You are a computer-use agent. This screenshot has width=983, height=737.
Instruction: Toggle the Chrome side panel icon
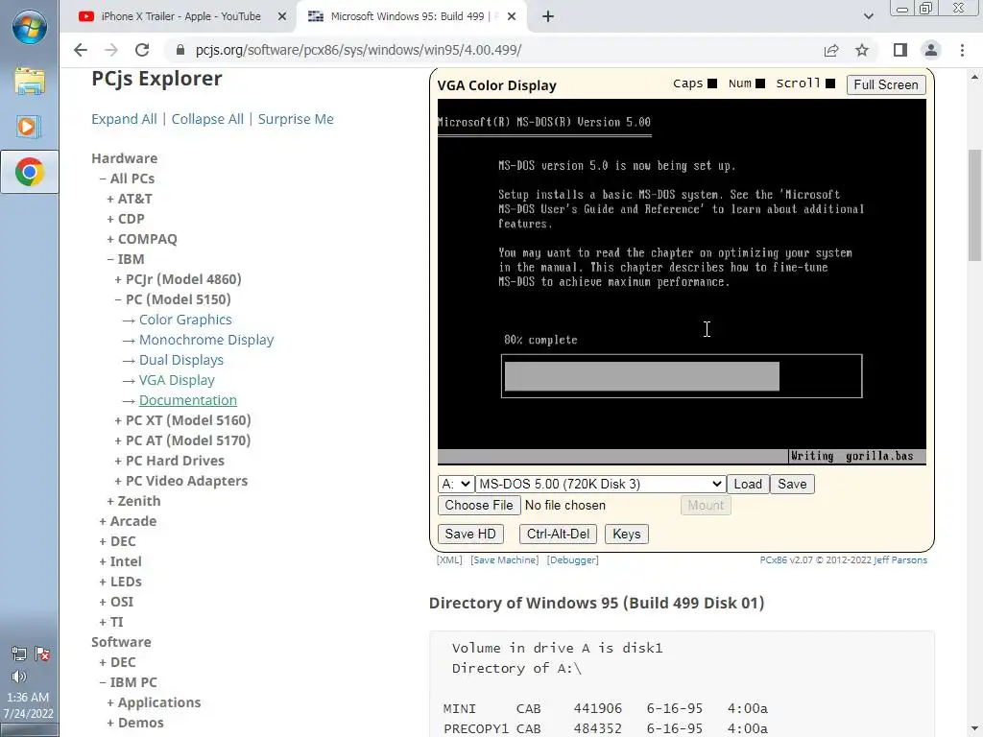[x=900, y=50]
